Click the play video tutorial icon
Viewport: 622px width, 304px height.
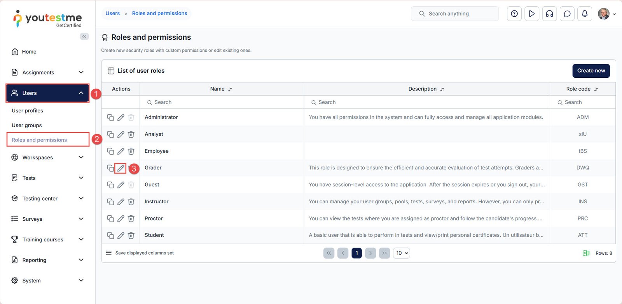(x=531, y=14)
